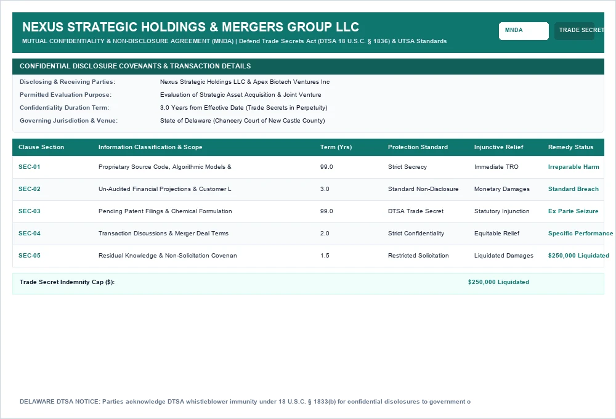
Task: Select clause SEC-01 in the table
Action: [30, 166]
